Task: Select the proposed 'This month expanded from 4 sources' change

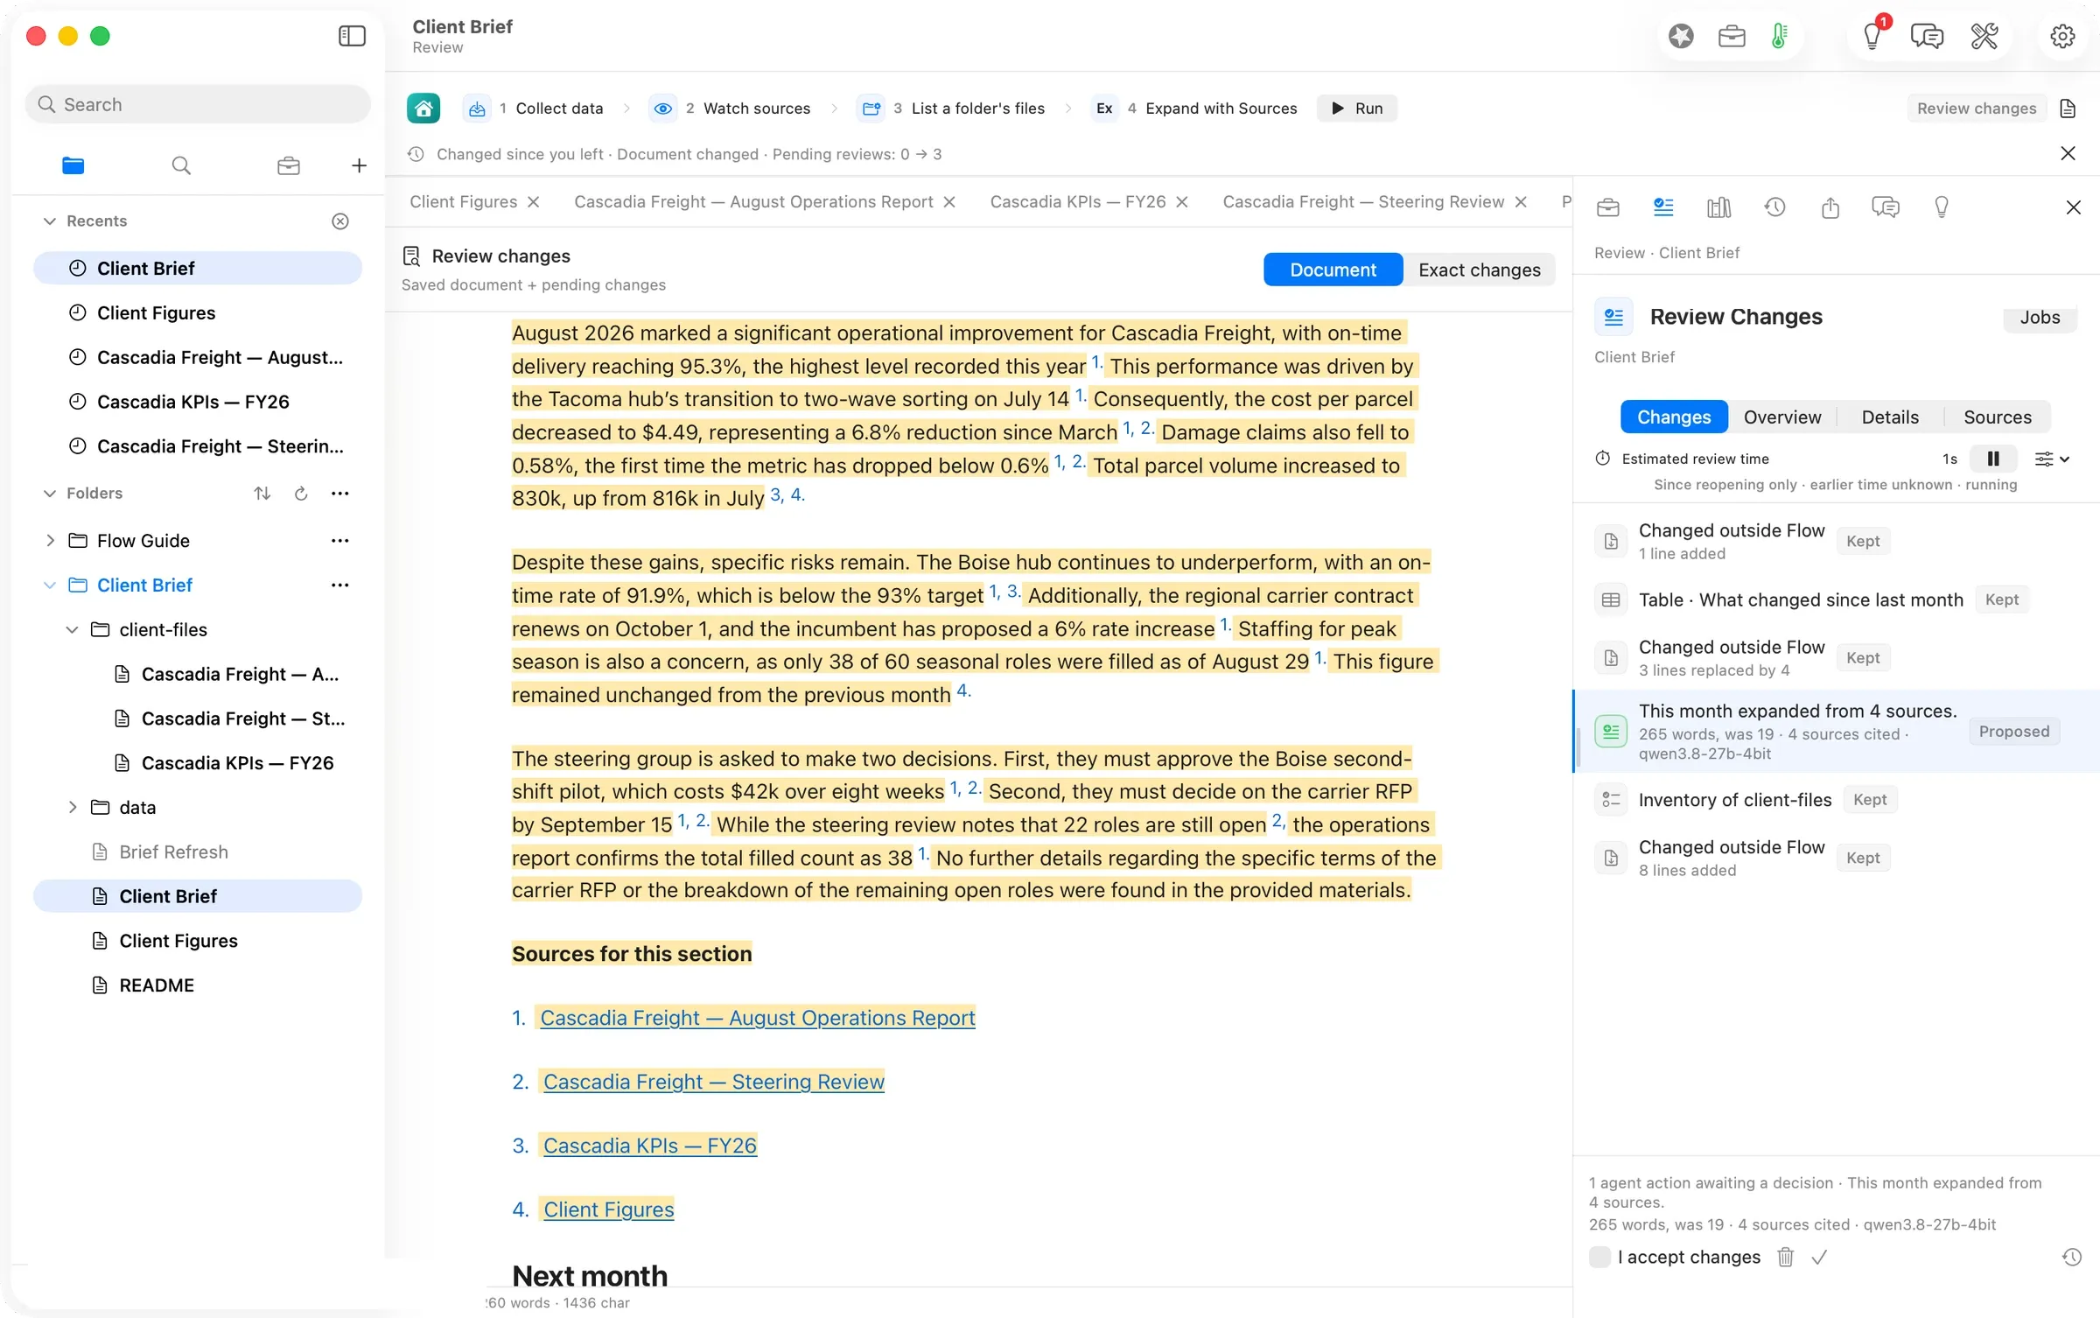Action: click(1836, 732)
